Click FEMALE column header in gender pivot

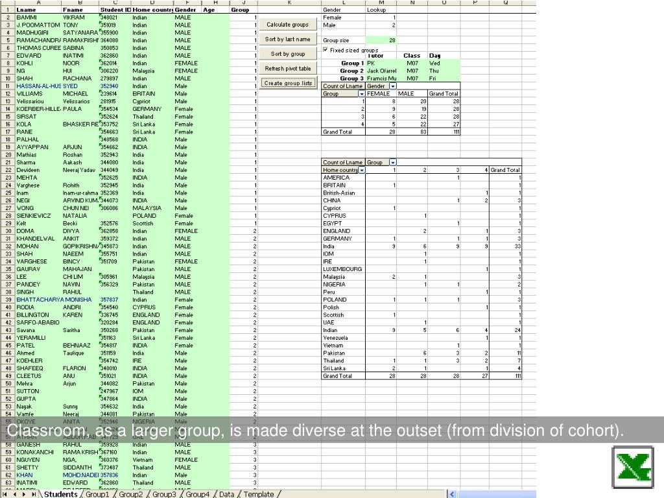click(381, 93)
